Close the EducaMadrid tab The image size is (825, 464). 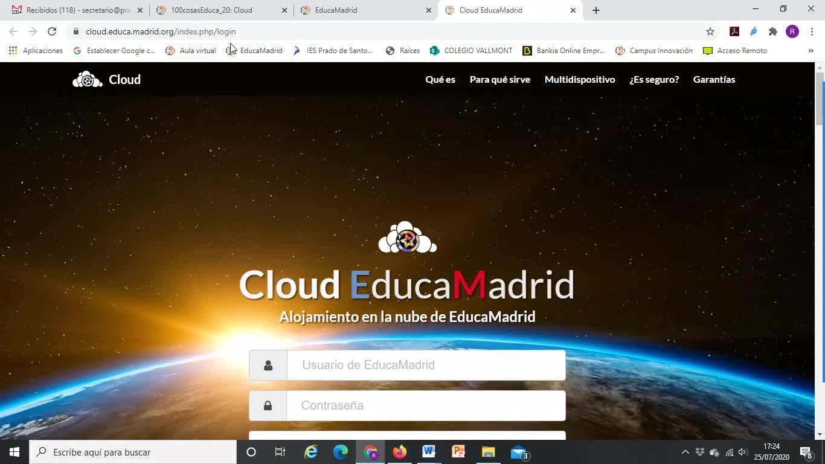[429, 10]
